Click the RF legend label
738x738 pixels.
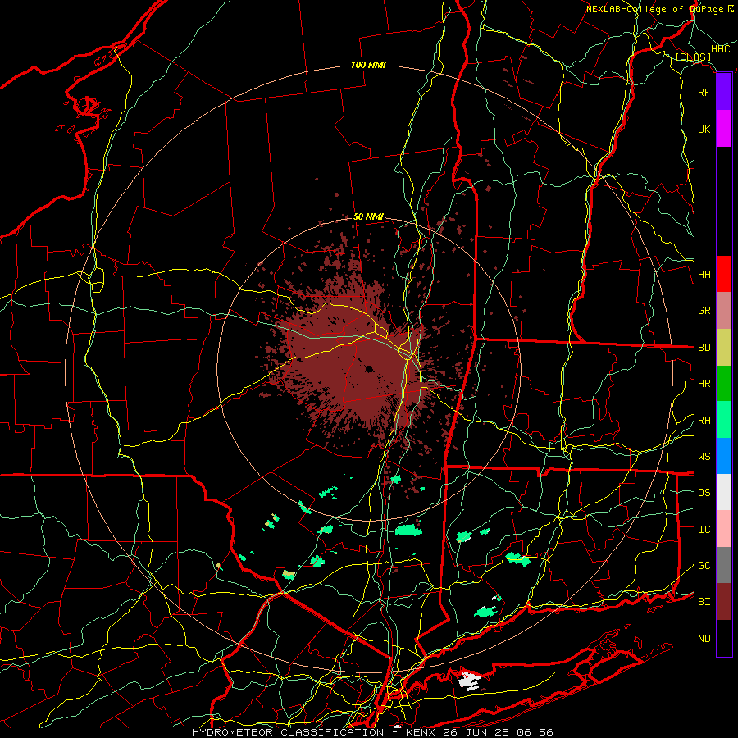(704, 92)
